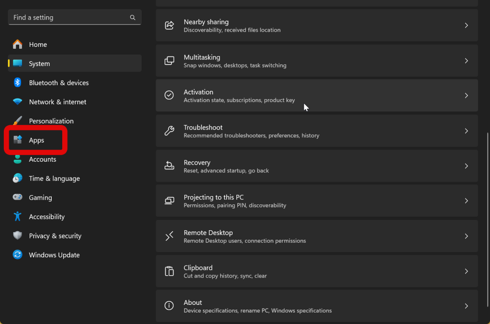Click the Gaming controller icon
The image size is (490, 324).
coord(18,198)
